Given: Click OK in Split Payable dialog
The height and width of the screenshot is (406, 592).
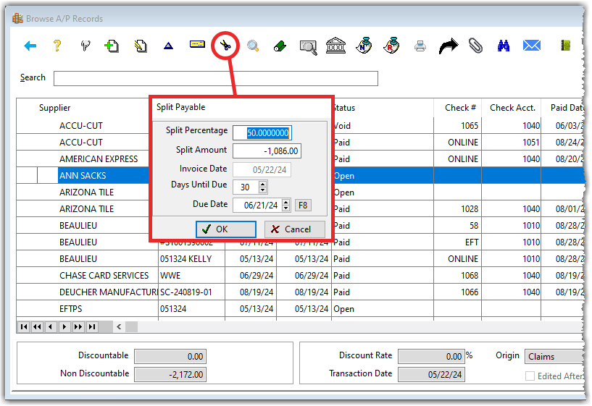Looking at the screenshot, I should click(x=226, y=229).
